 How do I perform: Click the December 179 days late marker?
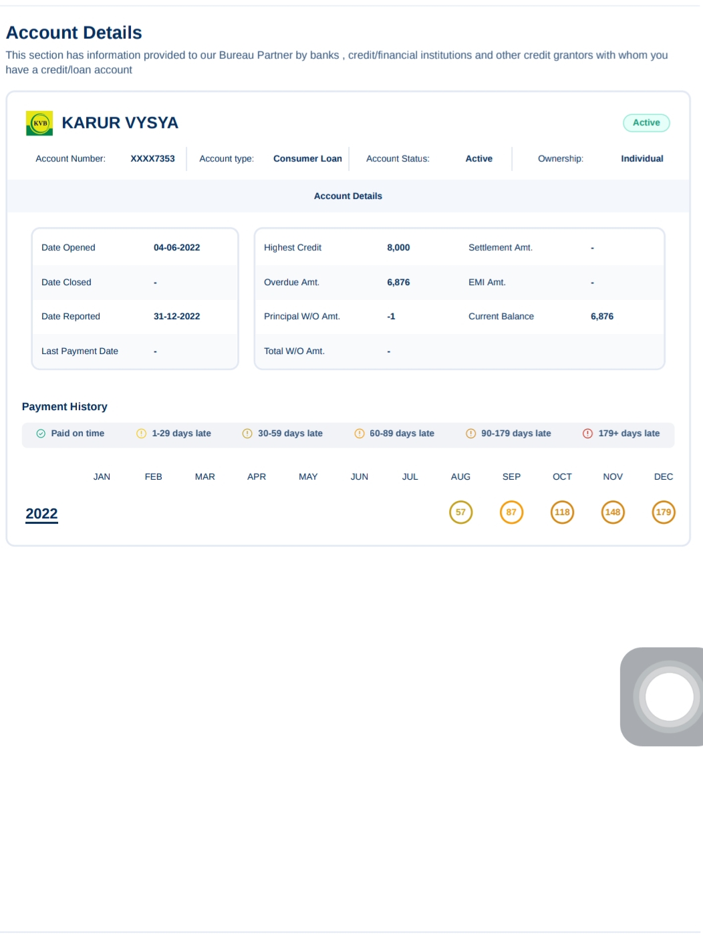click(663, 512)
